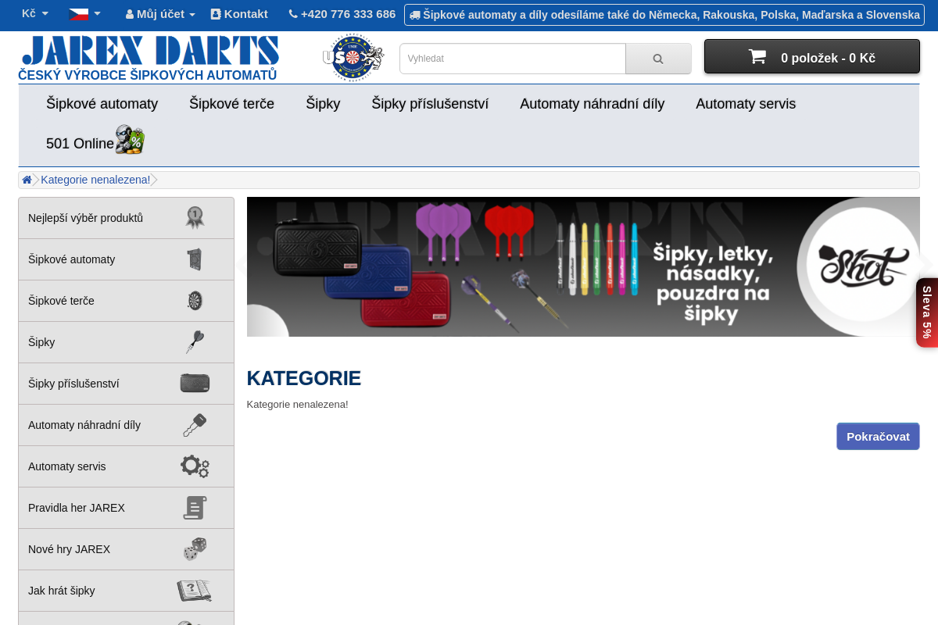Open the Můj účet account dropdown
Screen dimensions: 938x625
[x=160, y=14]
